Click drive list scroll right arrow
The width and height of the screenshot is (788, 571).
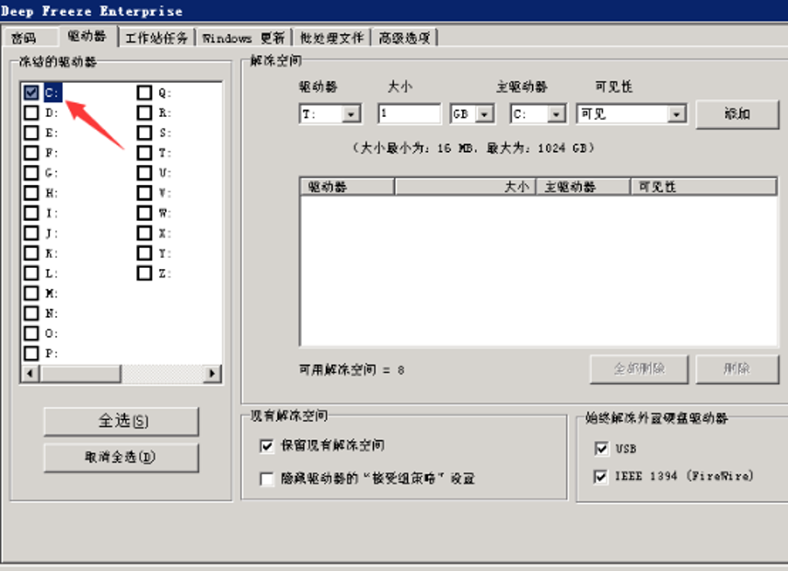pos(212,374)
